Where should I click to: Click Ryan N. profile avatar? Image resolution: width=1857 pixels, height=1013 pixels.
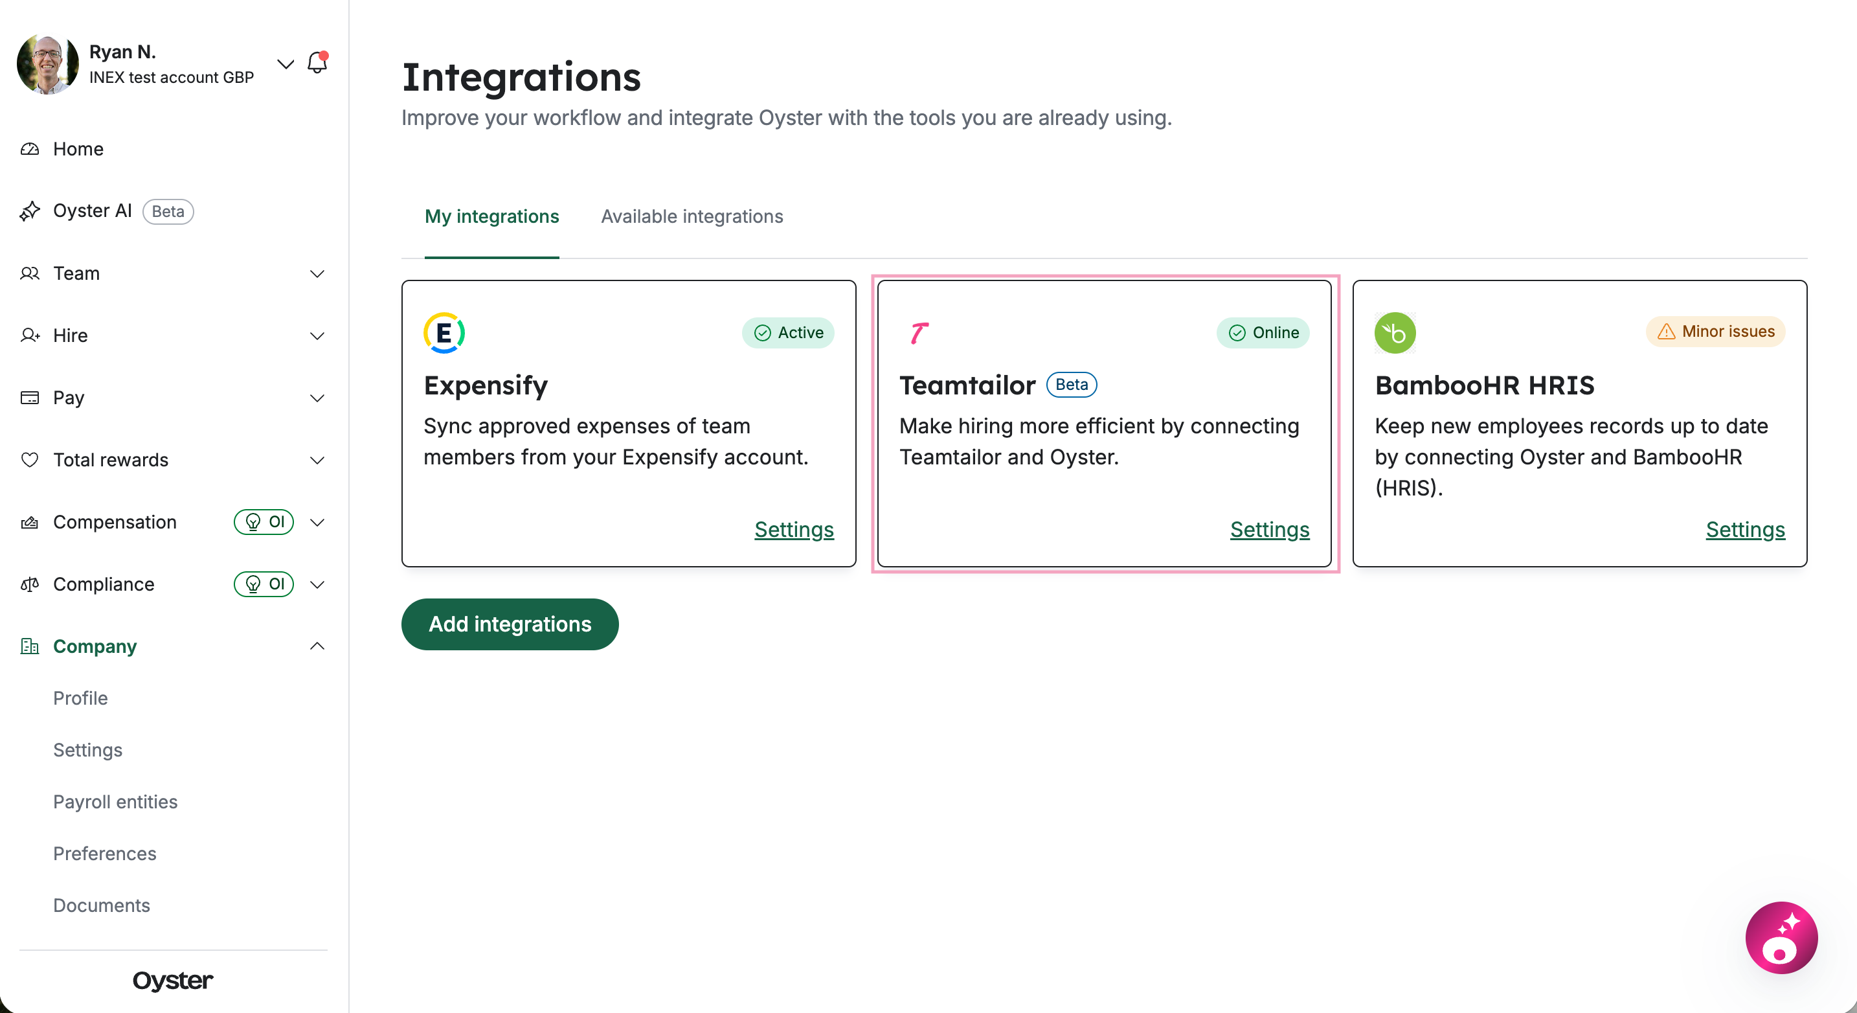point(47,63)
